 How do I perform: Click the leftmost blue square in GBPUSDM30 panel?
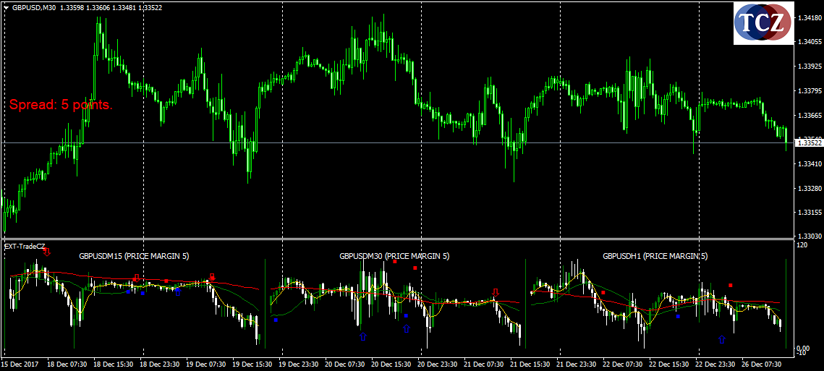click(x=276, y=319)
